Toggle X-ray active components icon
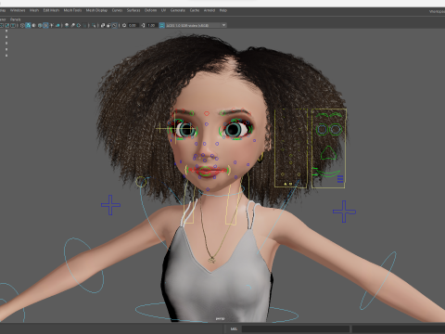The image size is (445, 334). pyautogui.click(x=108, y=25)
